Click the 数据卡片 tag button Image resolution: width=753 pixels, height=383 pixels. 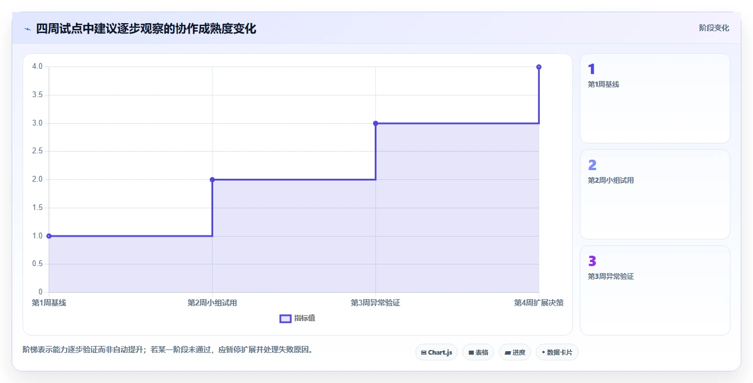pyautogui.click(x=557, y=352)
